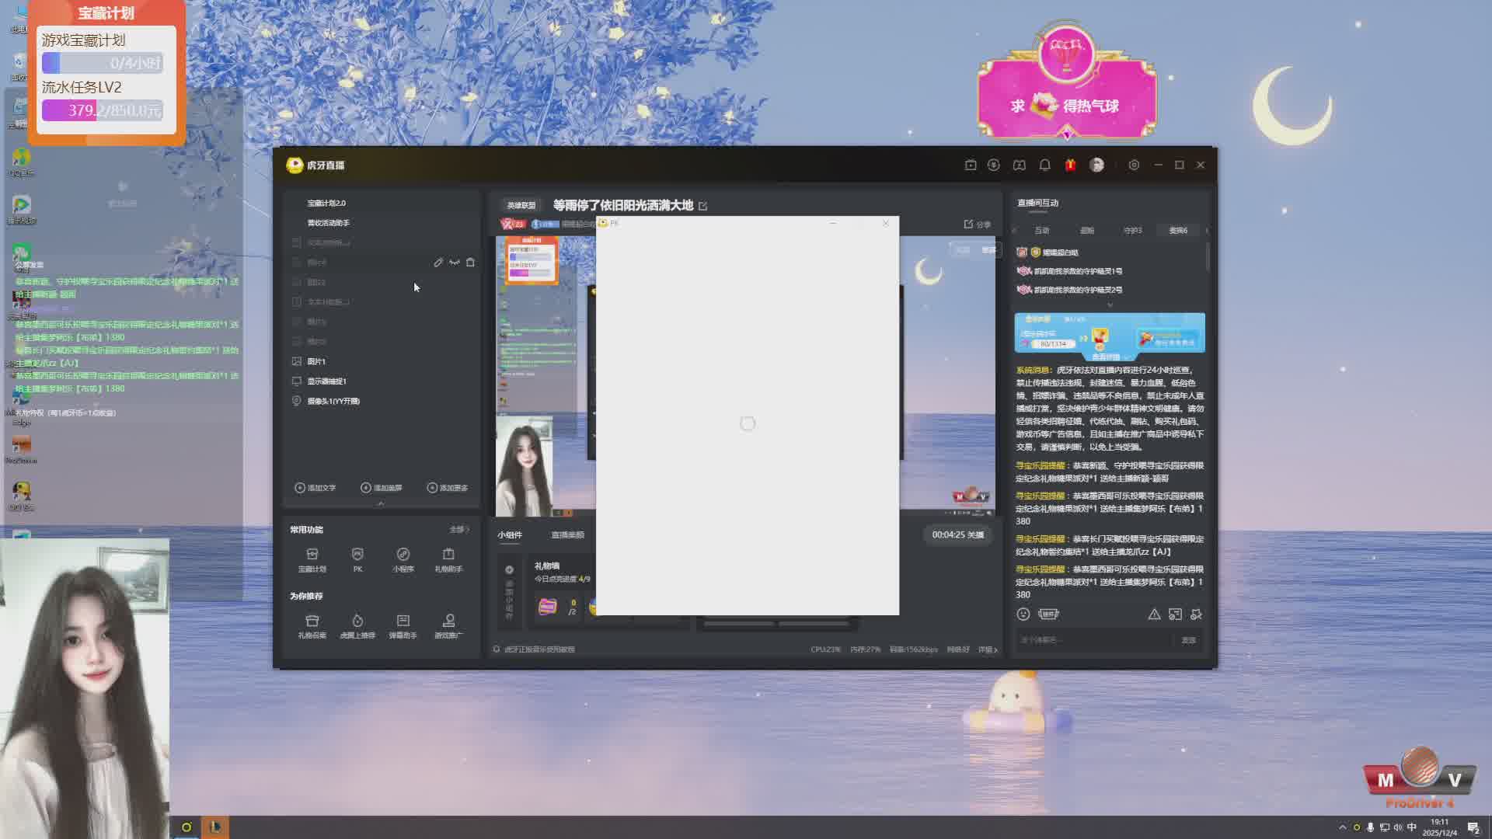Collapse the source list with bottom chevron
This screenshot has width=1492, height=839.
[381, 503]
